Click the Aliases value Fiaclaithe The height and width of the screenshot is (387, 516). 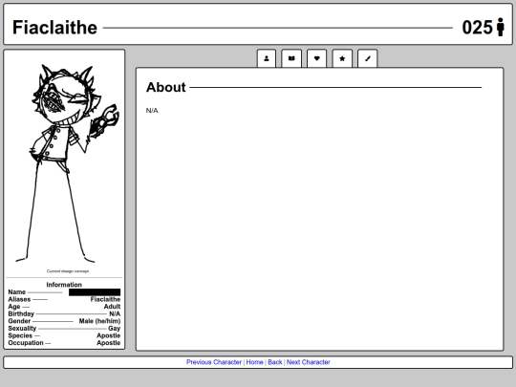(105, 299)
